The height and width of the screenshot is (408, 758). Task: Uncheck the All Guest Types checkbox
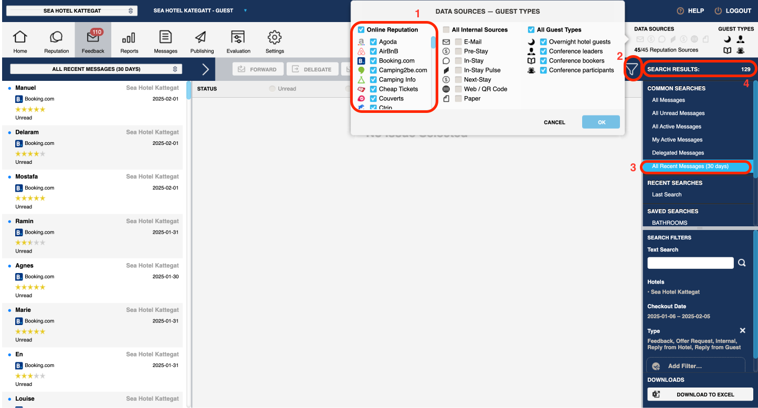(531, 30)
